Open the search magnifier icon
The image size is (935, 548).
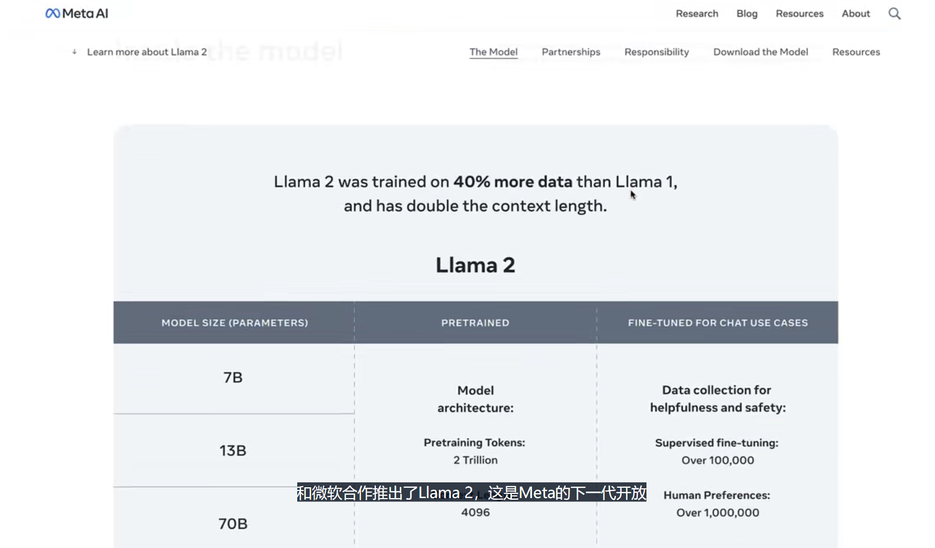pos(894,14)
